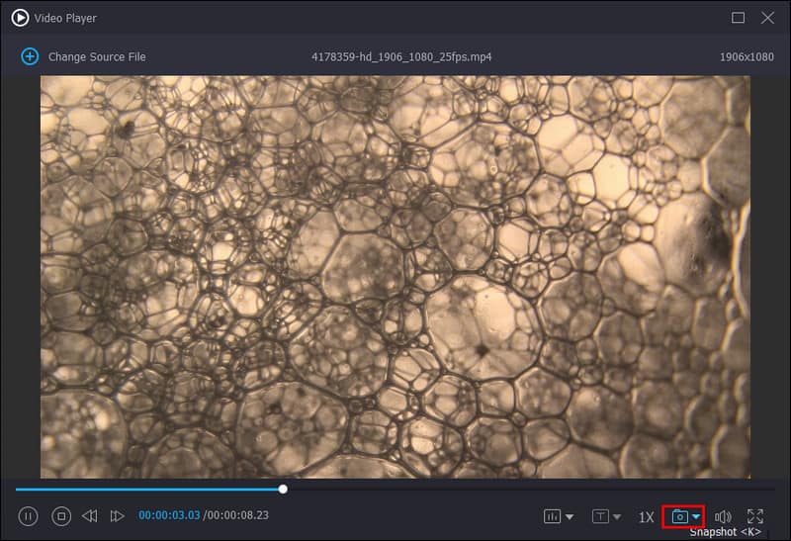
Task: Mute the volume speaker icon
Action: [723, 516]
